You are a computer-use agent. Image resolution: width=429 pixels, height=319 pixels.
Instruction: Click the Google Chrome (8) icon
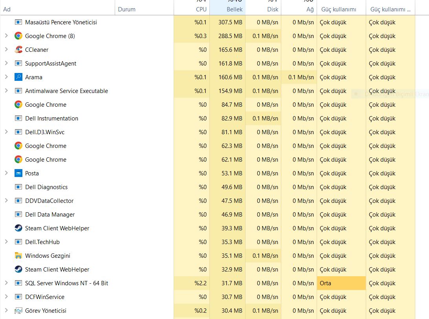pyautogui.click(x=18, y=36)
